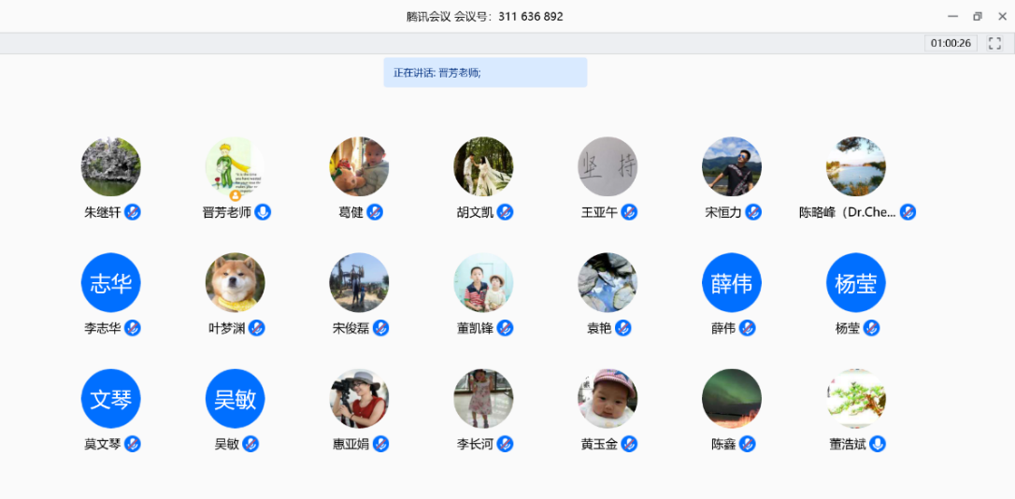Viewport: 1015px width, 499px height.
Task: Click the meeting timer 01:00:26
Action: pyautogui.click(x=951, y=43)
